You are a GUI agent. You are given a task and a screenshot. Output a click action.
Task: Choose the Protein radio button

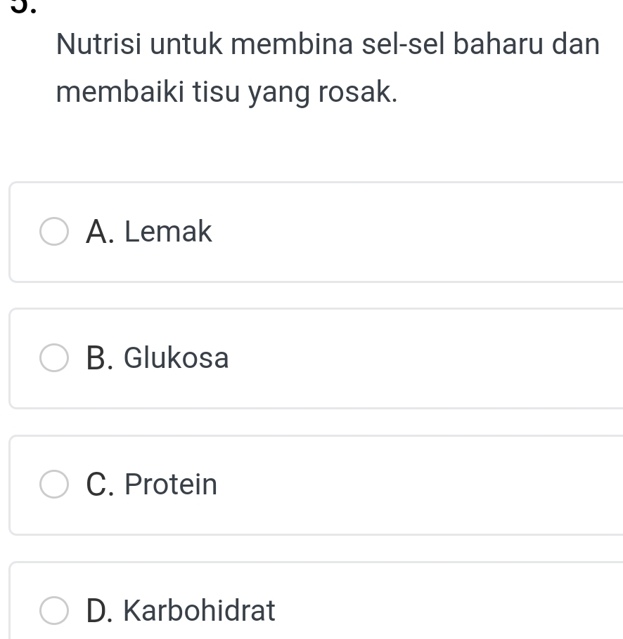pyautogui.click(x=54, y=485)
